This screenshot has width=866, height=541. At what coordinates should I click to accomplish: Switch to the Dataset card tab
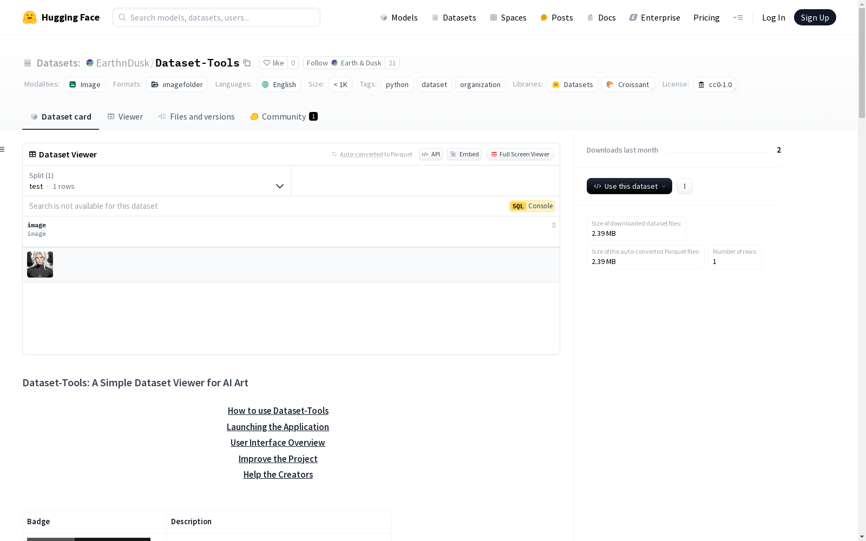point(61,116)
